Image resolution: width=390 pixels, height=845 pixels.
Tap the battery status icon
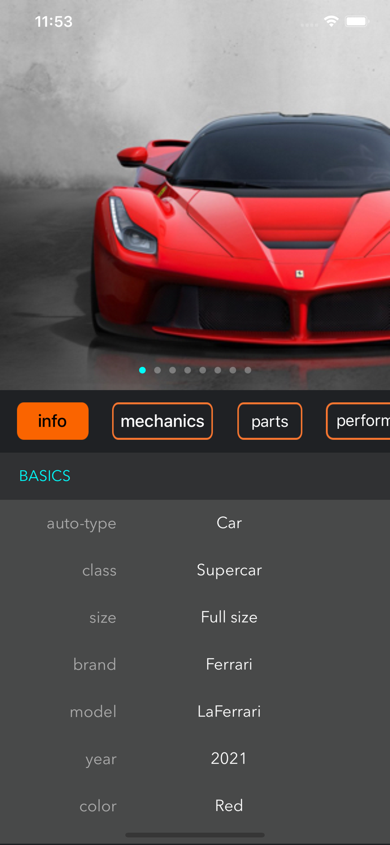pos(357,21)
